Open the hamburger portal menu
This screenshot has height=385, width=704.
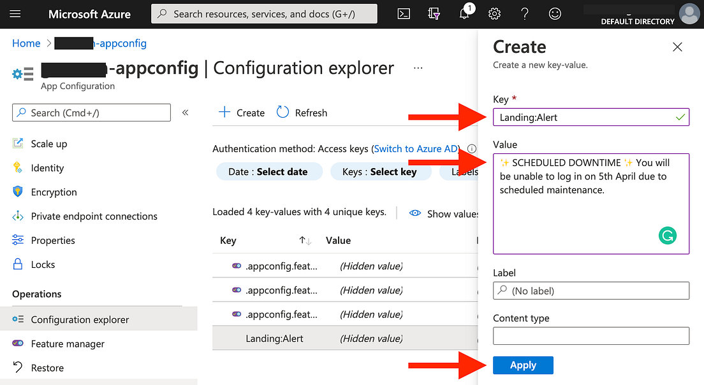pyautogui.click(x=15, y=13)
